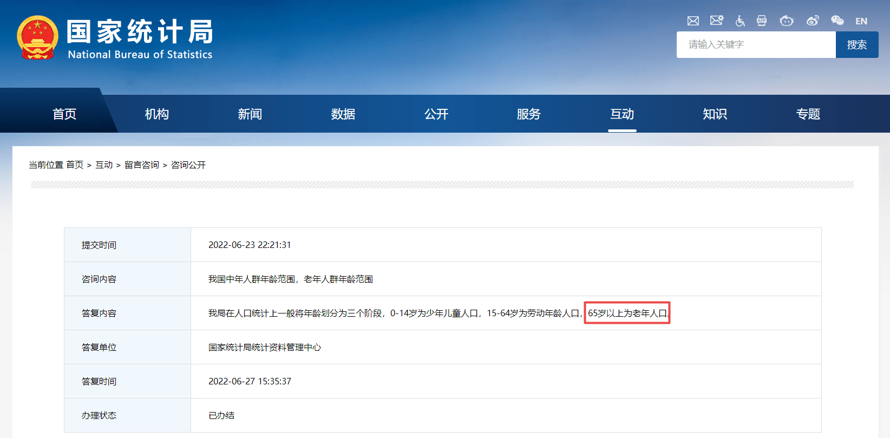Go to 互动 in the breadcrumb
890x438 pixels.
[104, 165]
